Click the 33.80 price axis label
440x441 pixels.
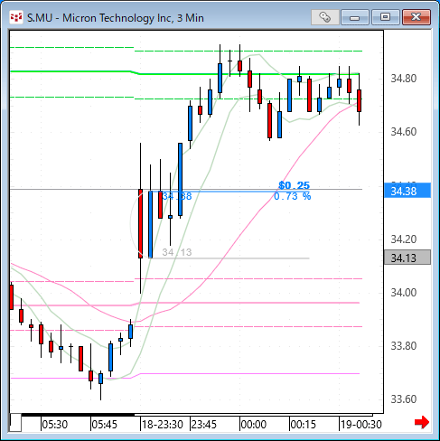pos(404,346)
